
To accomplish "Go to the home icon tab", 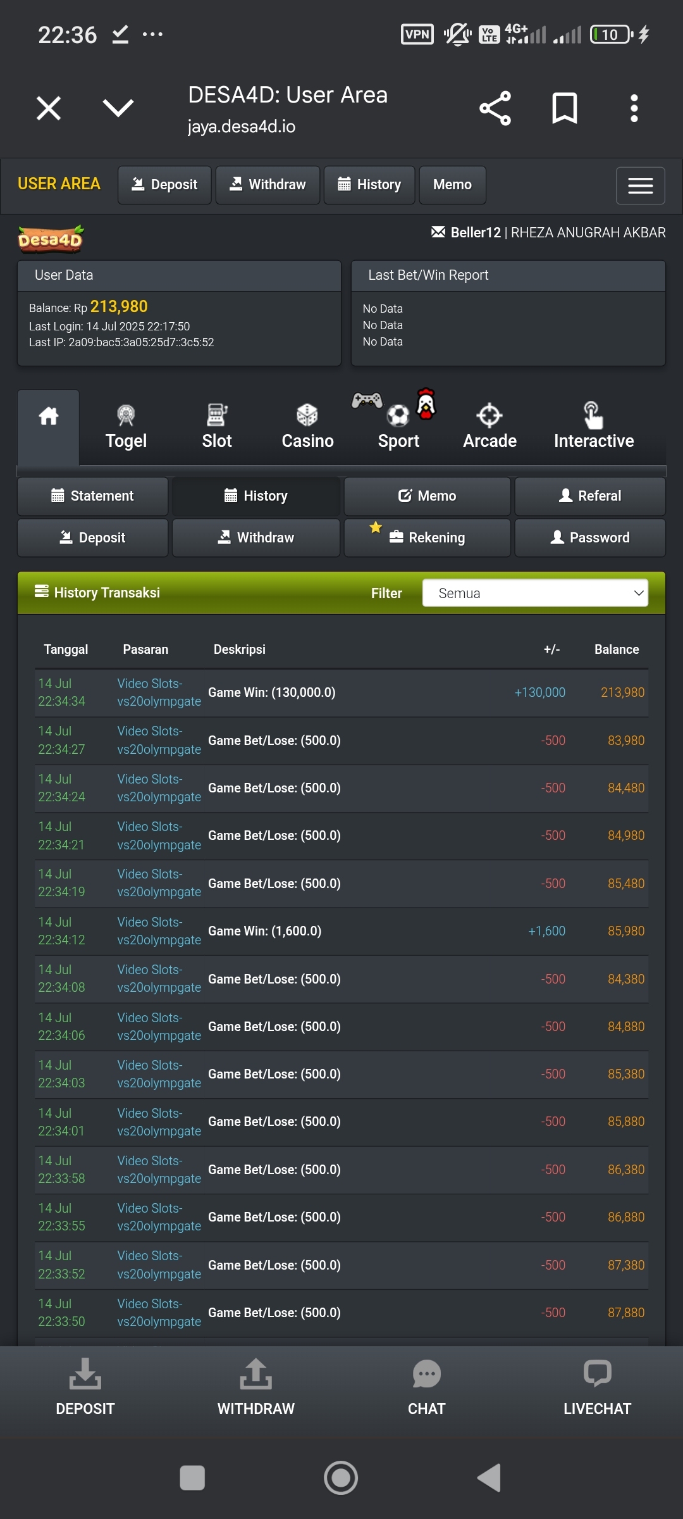I will (49, 418).
